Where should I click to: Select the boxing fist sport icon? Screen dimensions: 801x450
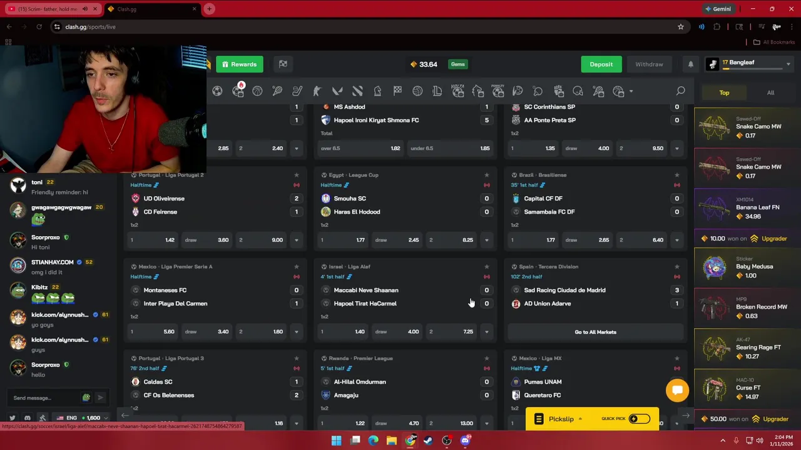click(x=558, y=91)
